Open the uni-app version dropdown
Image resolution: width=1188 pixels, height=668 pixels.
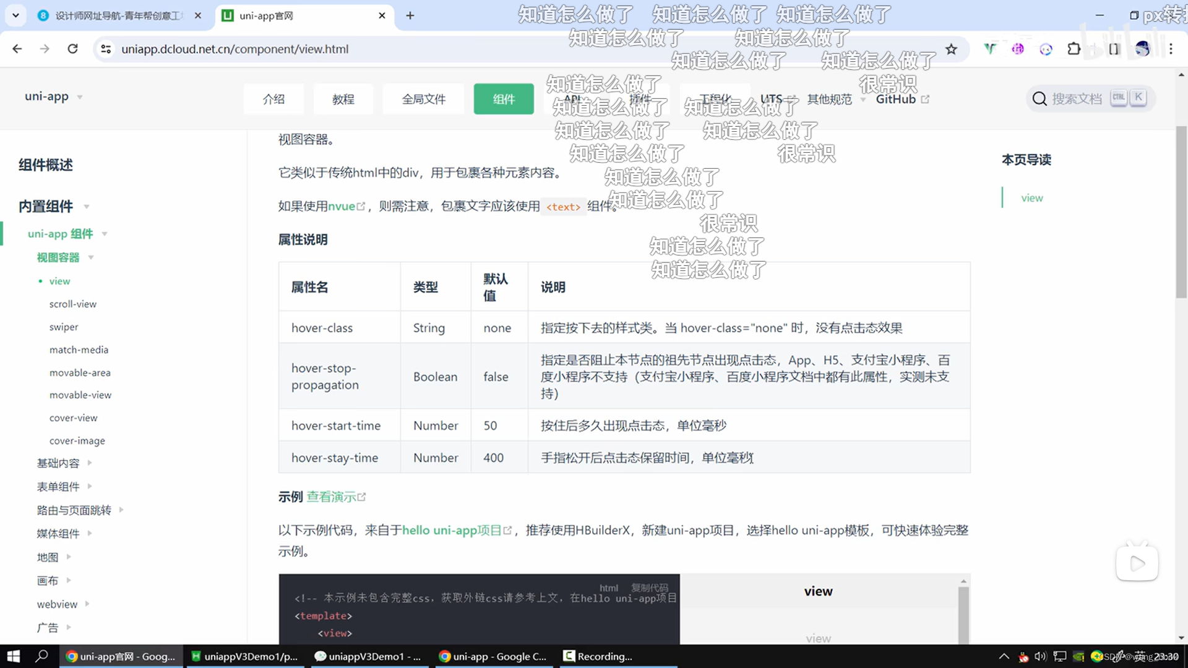pyautogui.click(x=54, y=96)
